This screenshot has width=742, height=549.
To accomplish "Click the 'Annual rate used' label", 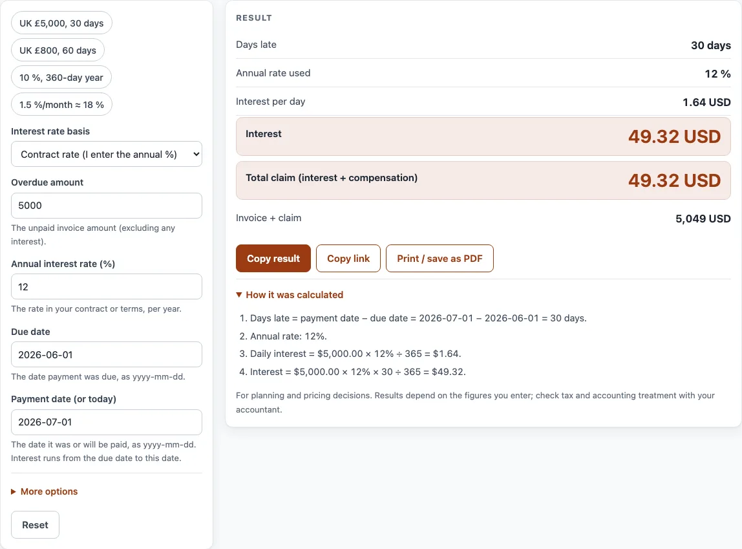I will click(273, 73).
